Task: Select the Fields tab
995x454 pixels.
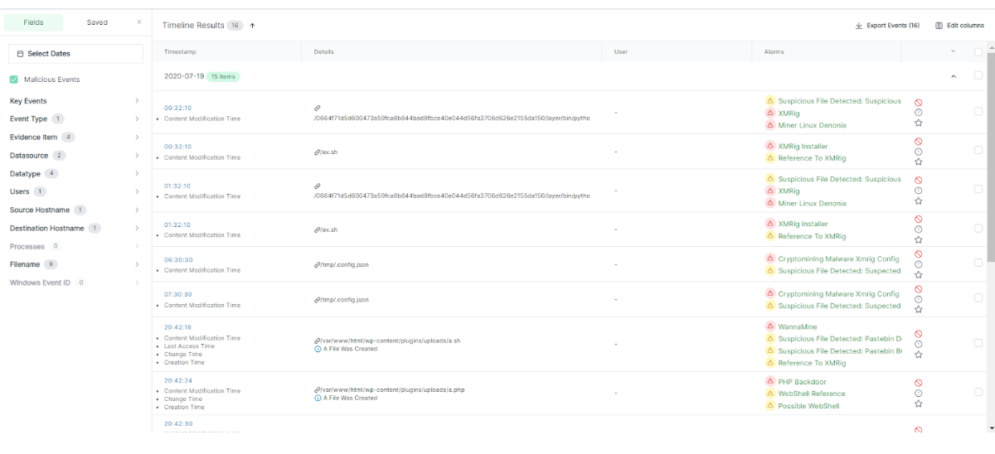Action: pos(33,22)
